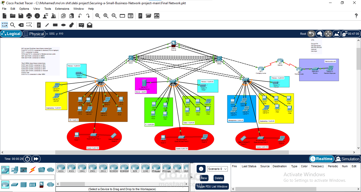Save the network with the floppy icon
Image resolution: width=361 pixels, height=192 pixels.
click(21, 16)
